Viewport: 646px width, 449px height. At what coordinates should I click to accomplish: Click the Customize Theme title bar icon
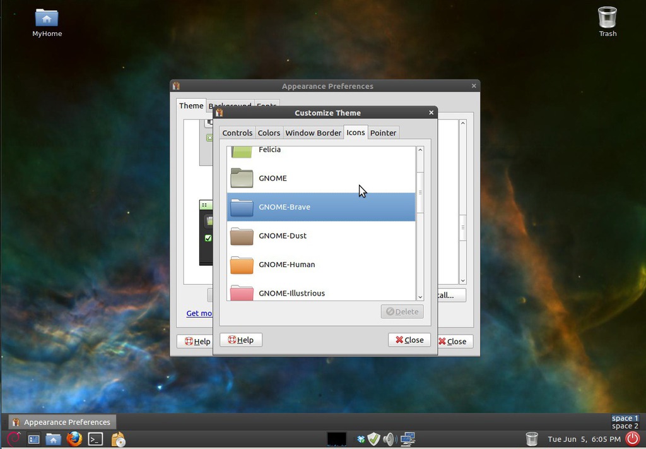219,113
